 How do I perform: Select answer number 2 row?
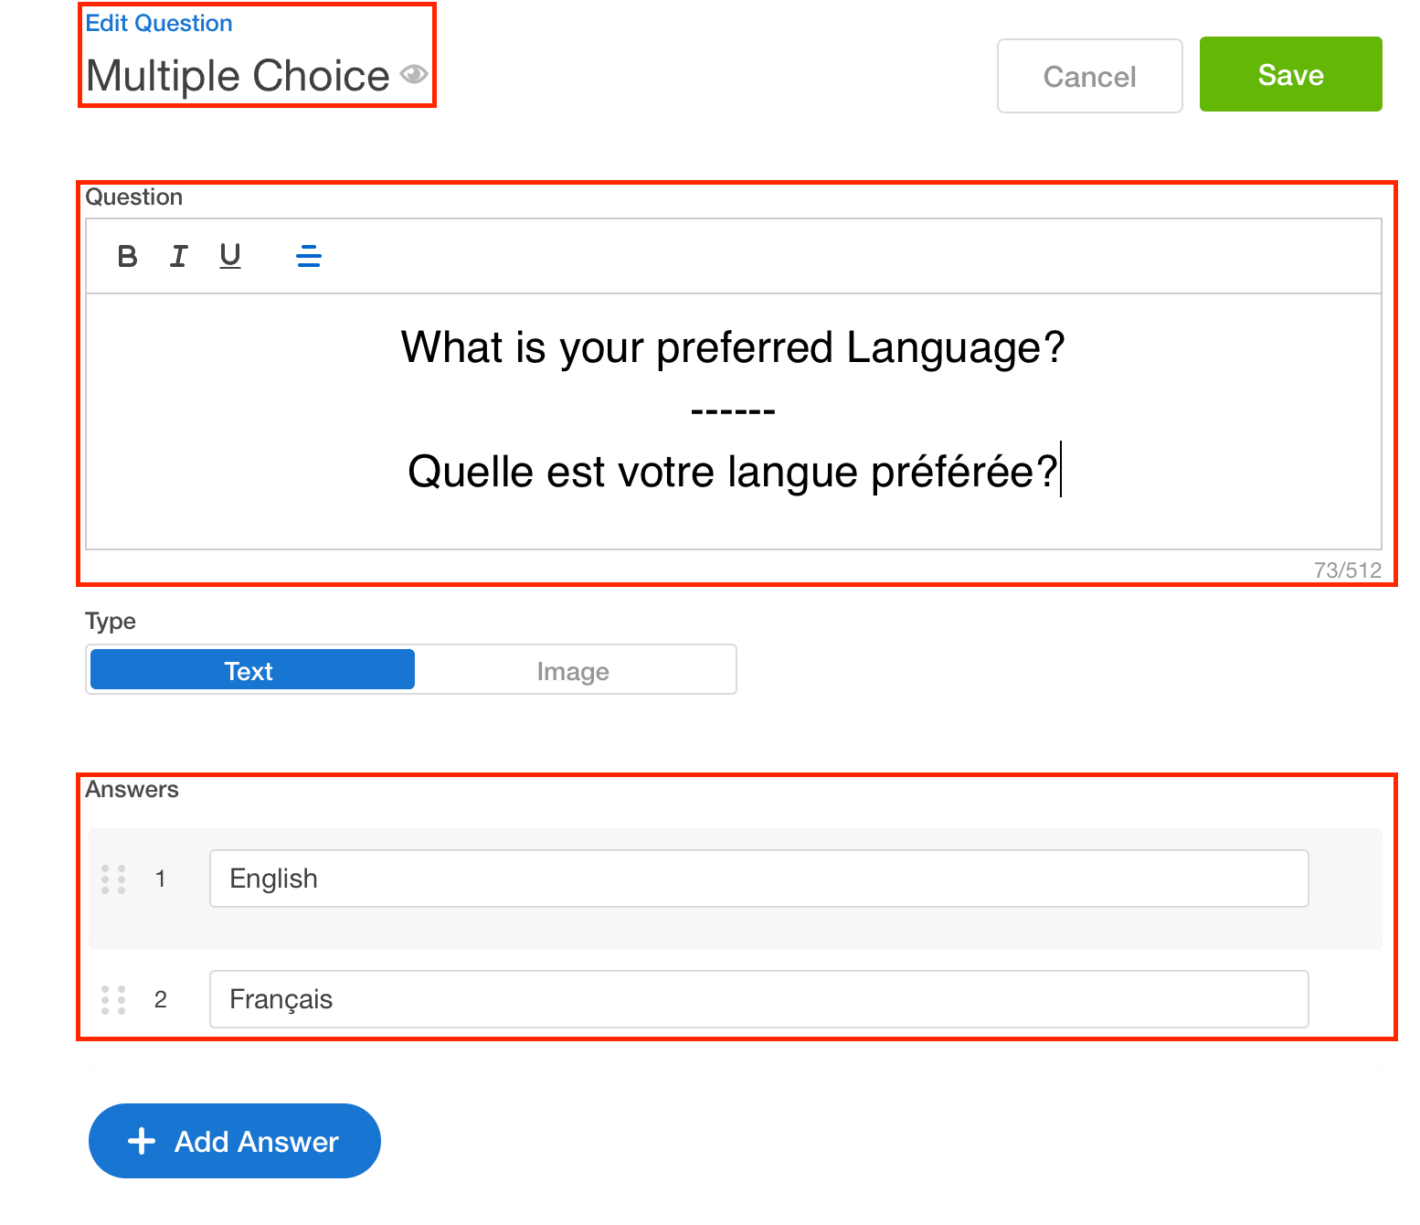(736, 999)
